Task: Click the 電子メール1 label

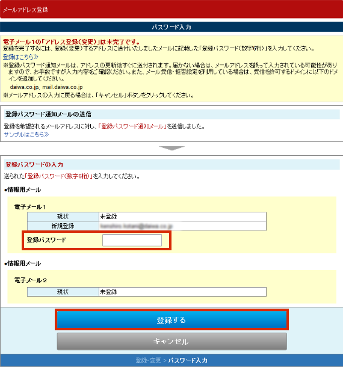Action: click(30, 207)
